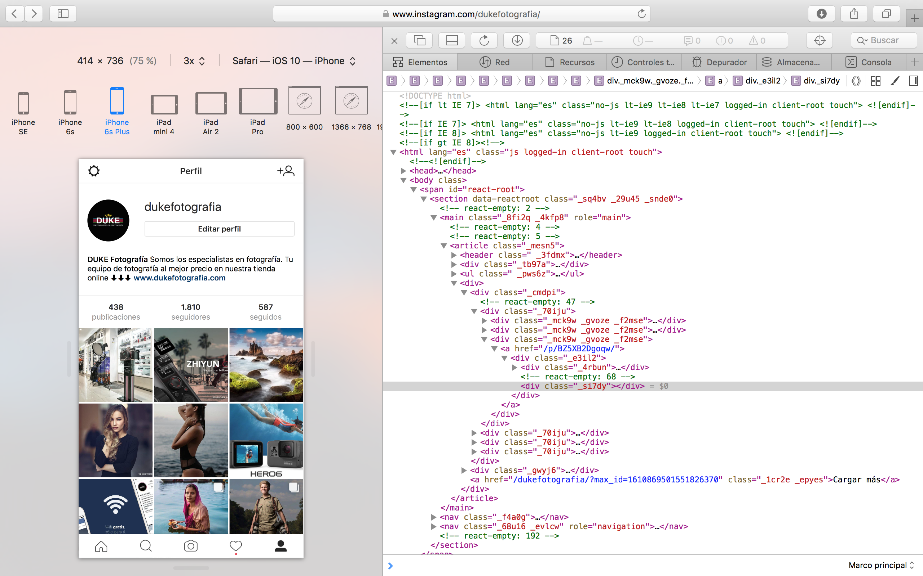Select the iPad mini 4 device
This screenshot has width=923, height=576.
coord(164,115)
